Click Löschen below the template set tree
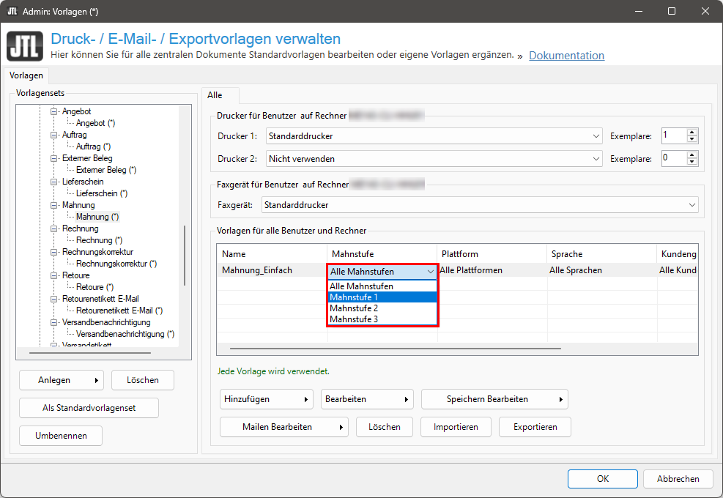 pos(143,380)
